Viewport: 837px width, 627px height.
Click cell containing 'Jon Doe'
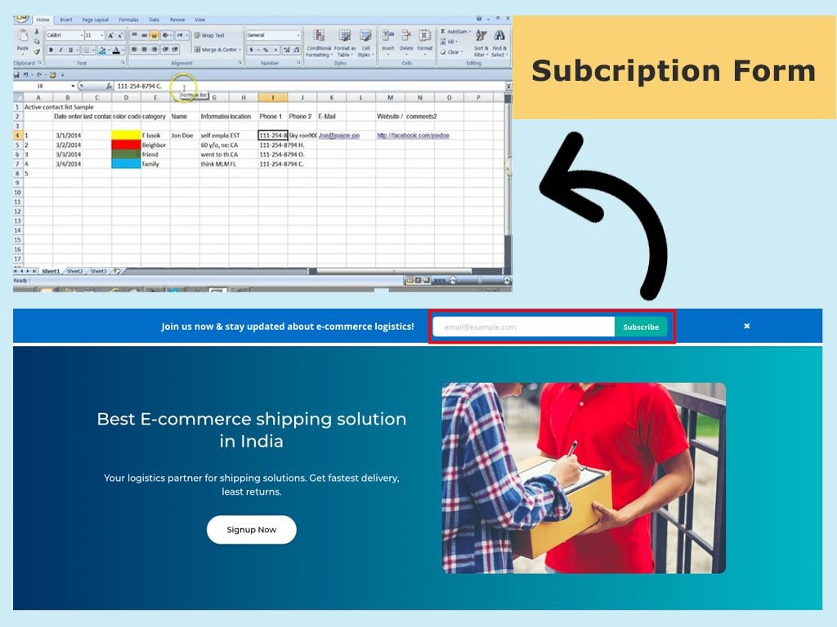[184, 136]
